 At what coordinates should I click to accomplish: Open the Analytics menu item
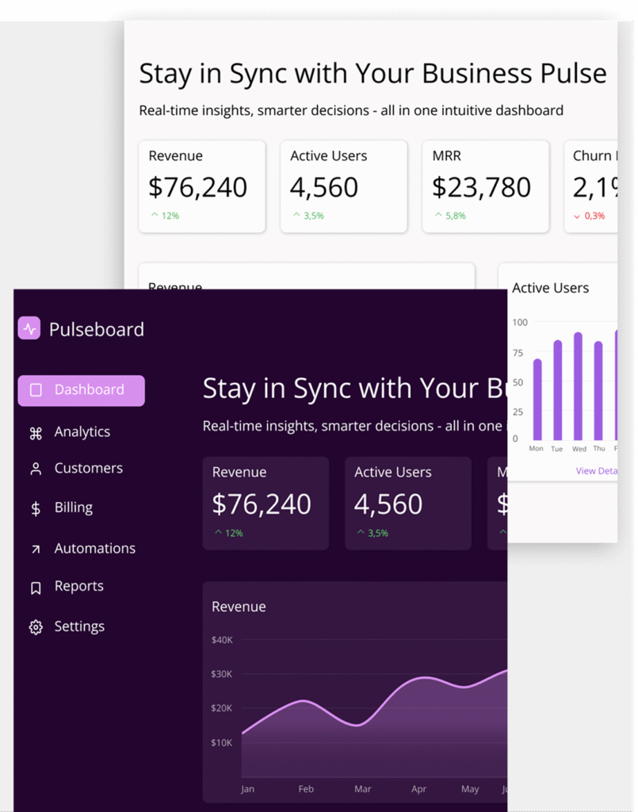pyautogui.click(x=82, y=432)
